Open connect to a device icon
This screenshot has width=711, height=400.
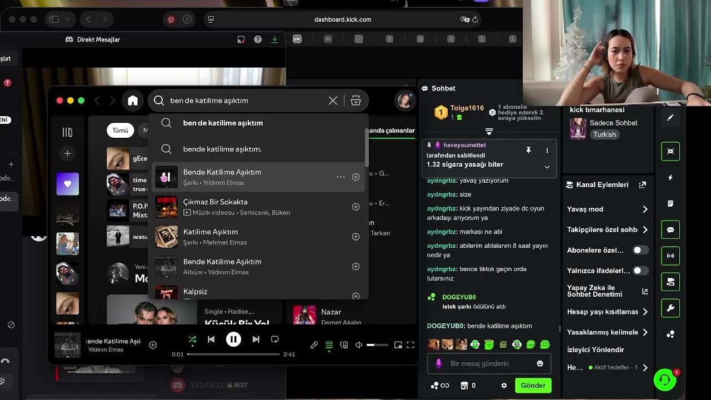(x=344, y=345)
